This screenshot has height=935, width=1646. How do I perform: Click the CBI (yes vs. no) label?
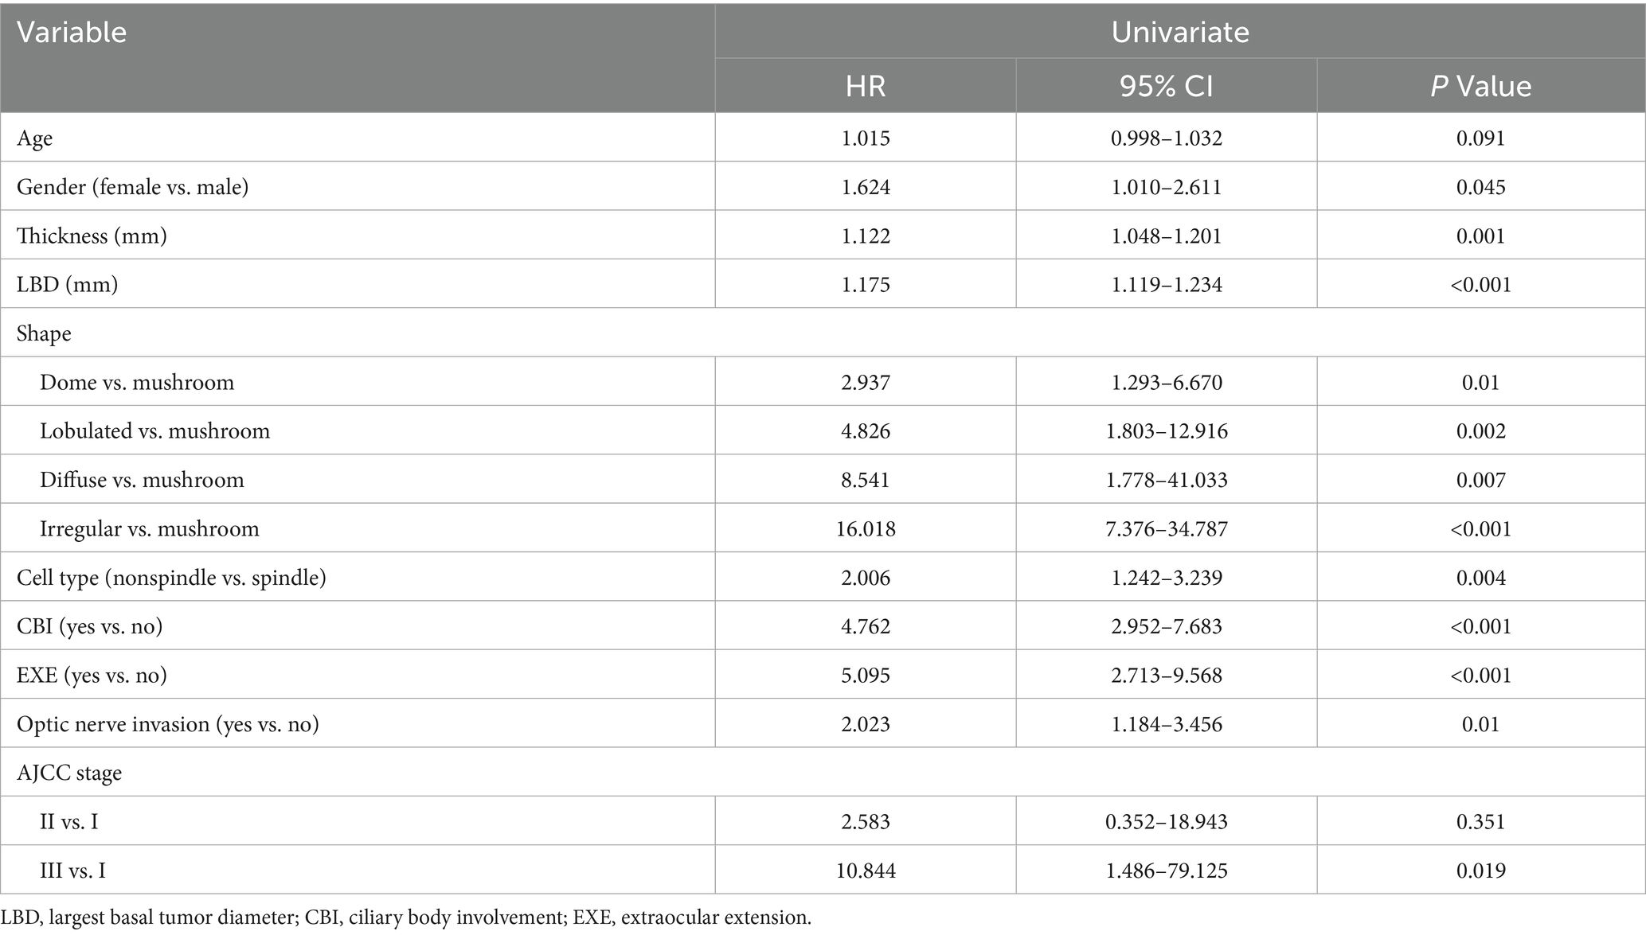[90, 626]
